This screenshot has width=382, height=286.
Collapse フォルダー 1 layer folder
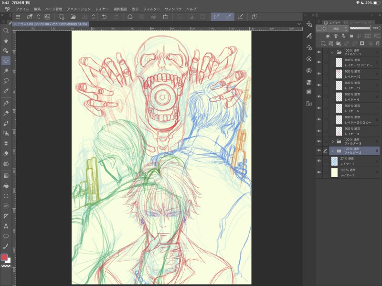coord(332,52)
